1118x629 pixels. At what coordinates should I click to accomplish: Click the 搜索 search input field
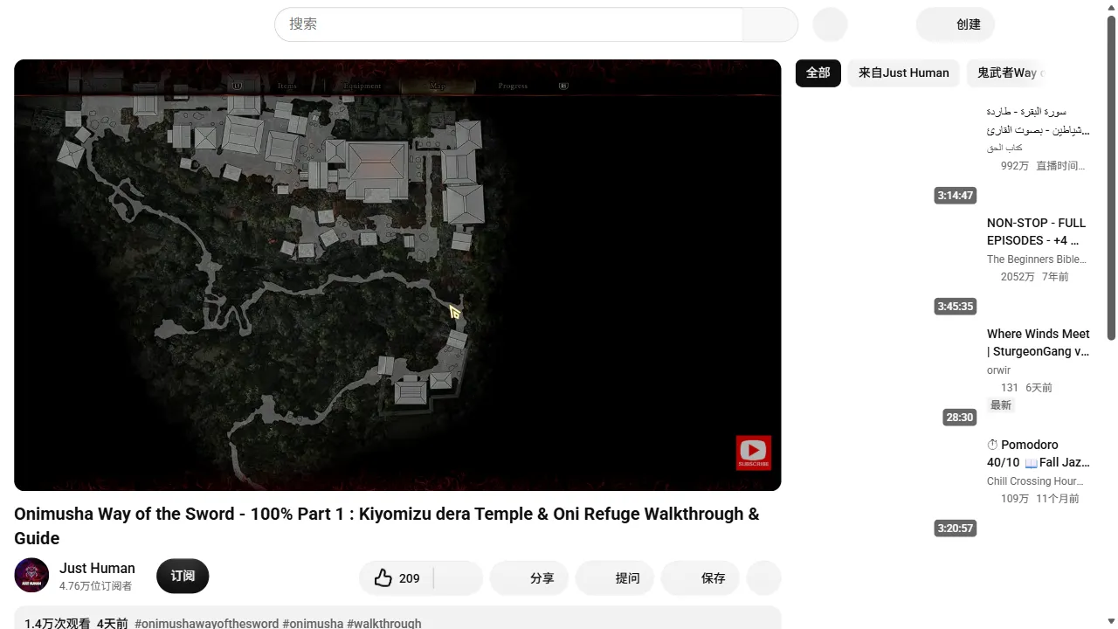click(508, 24)
